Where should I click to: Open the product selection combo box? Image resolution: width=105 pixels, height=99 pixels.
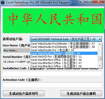(x=66, y=39)
